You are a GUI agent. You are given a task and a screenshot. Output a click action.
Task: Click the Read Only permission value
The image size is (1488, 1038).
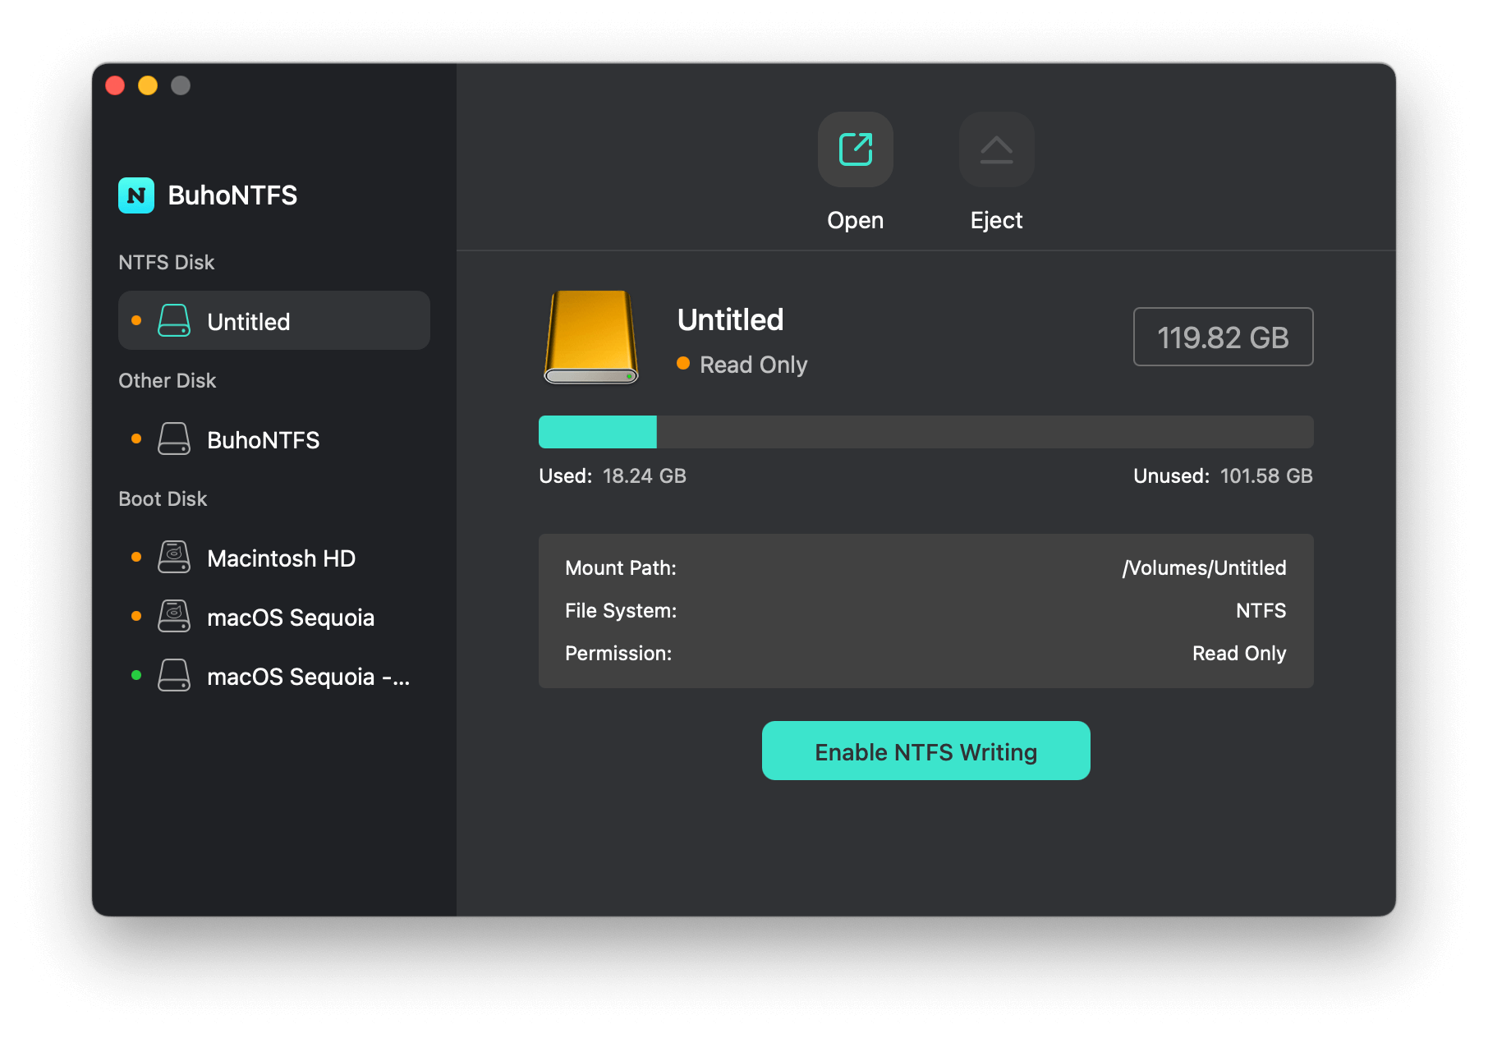(x=1239, y=654)
